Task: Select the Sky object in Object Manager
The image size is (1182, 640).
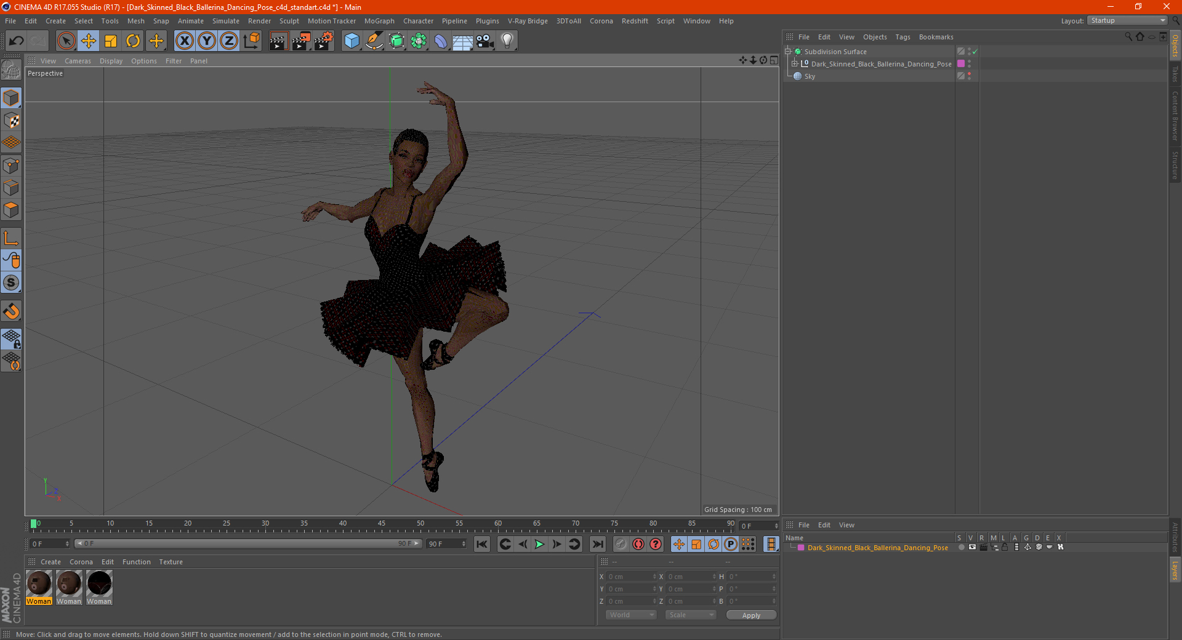Action: 809,76
